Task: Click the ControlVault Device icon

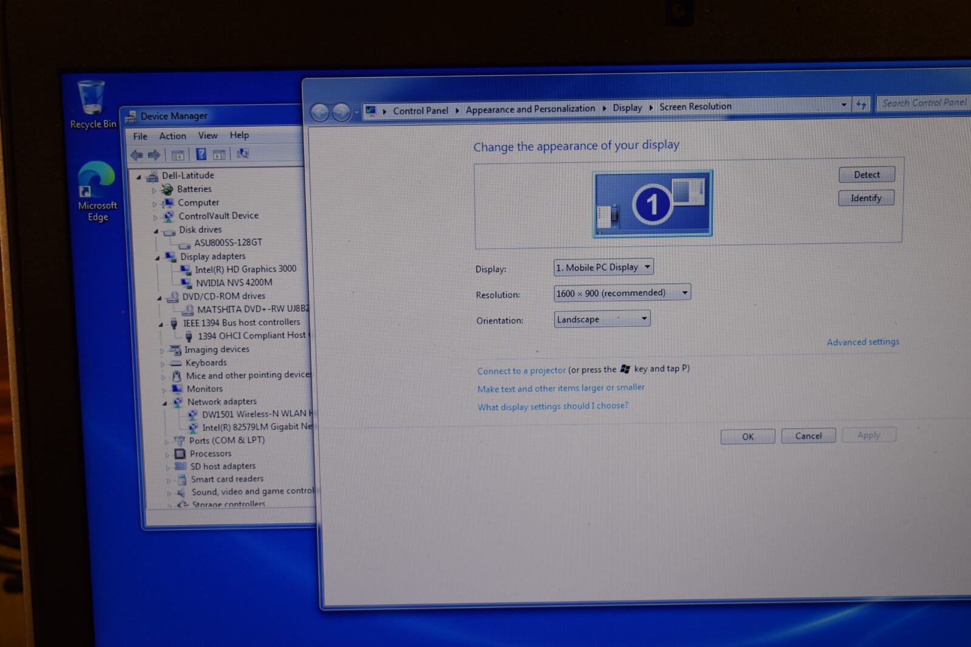Action: 169,216
